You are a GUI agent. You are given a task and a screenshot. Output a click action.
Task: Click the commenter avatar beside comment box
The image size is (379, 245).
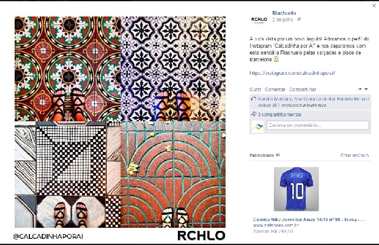(x=258, y=127)
